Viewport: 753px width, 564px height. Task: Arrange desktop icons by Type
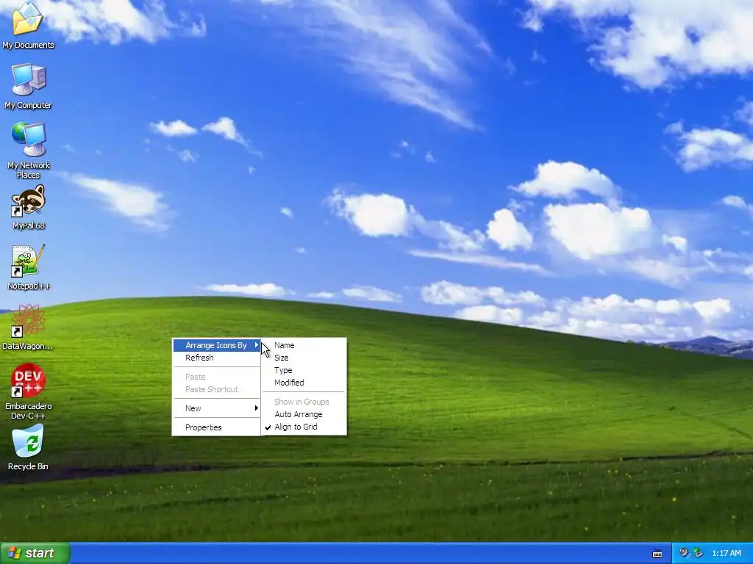(x=304, y=370)
